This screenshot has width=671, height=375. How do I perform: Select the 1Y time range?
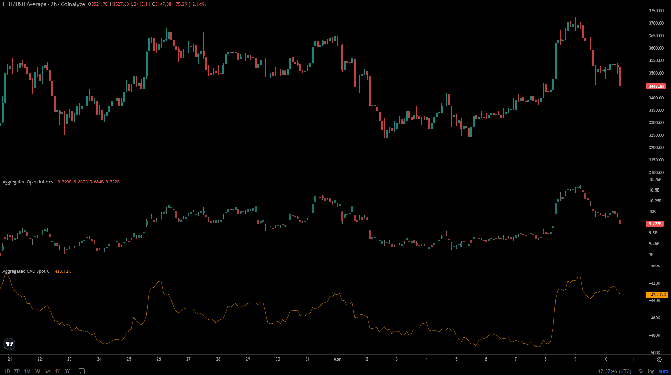[57, 371]
